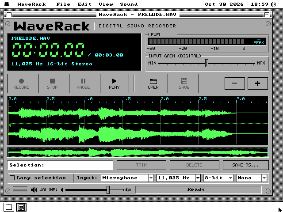This screenshot has height=212, width=283.
Task: Click the loud speaker icon at volume maximum
Action: [x=128, y=189]
